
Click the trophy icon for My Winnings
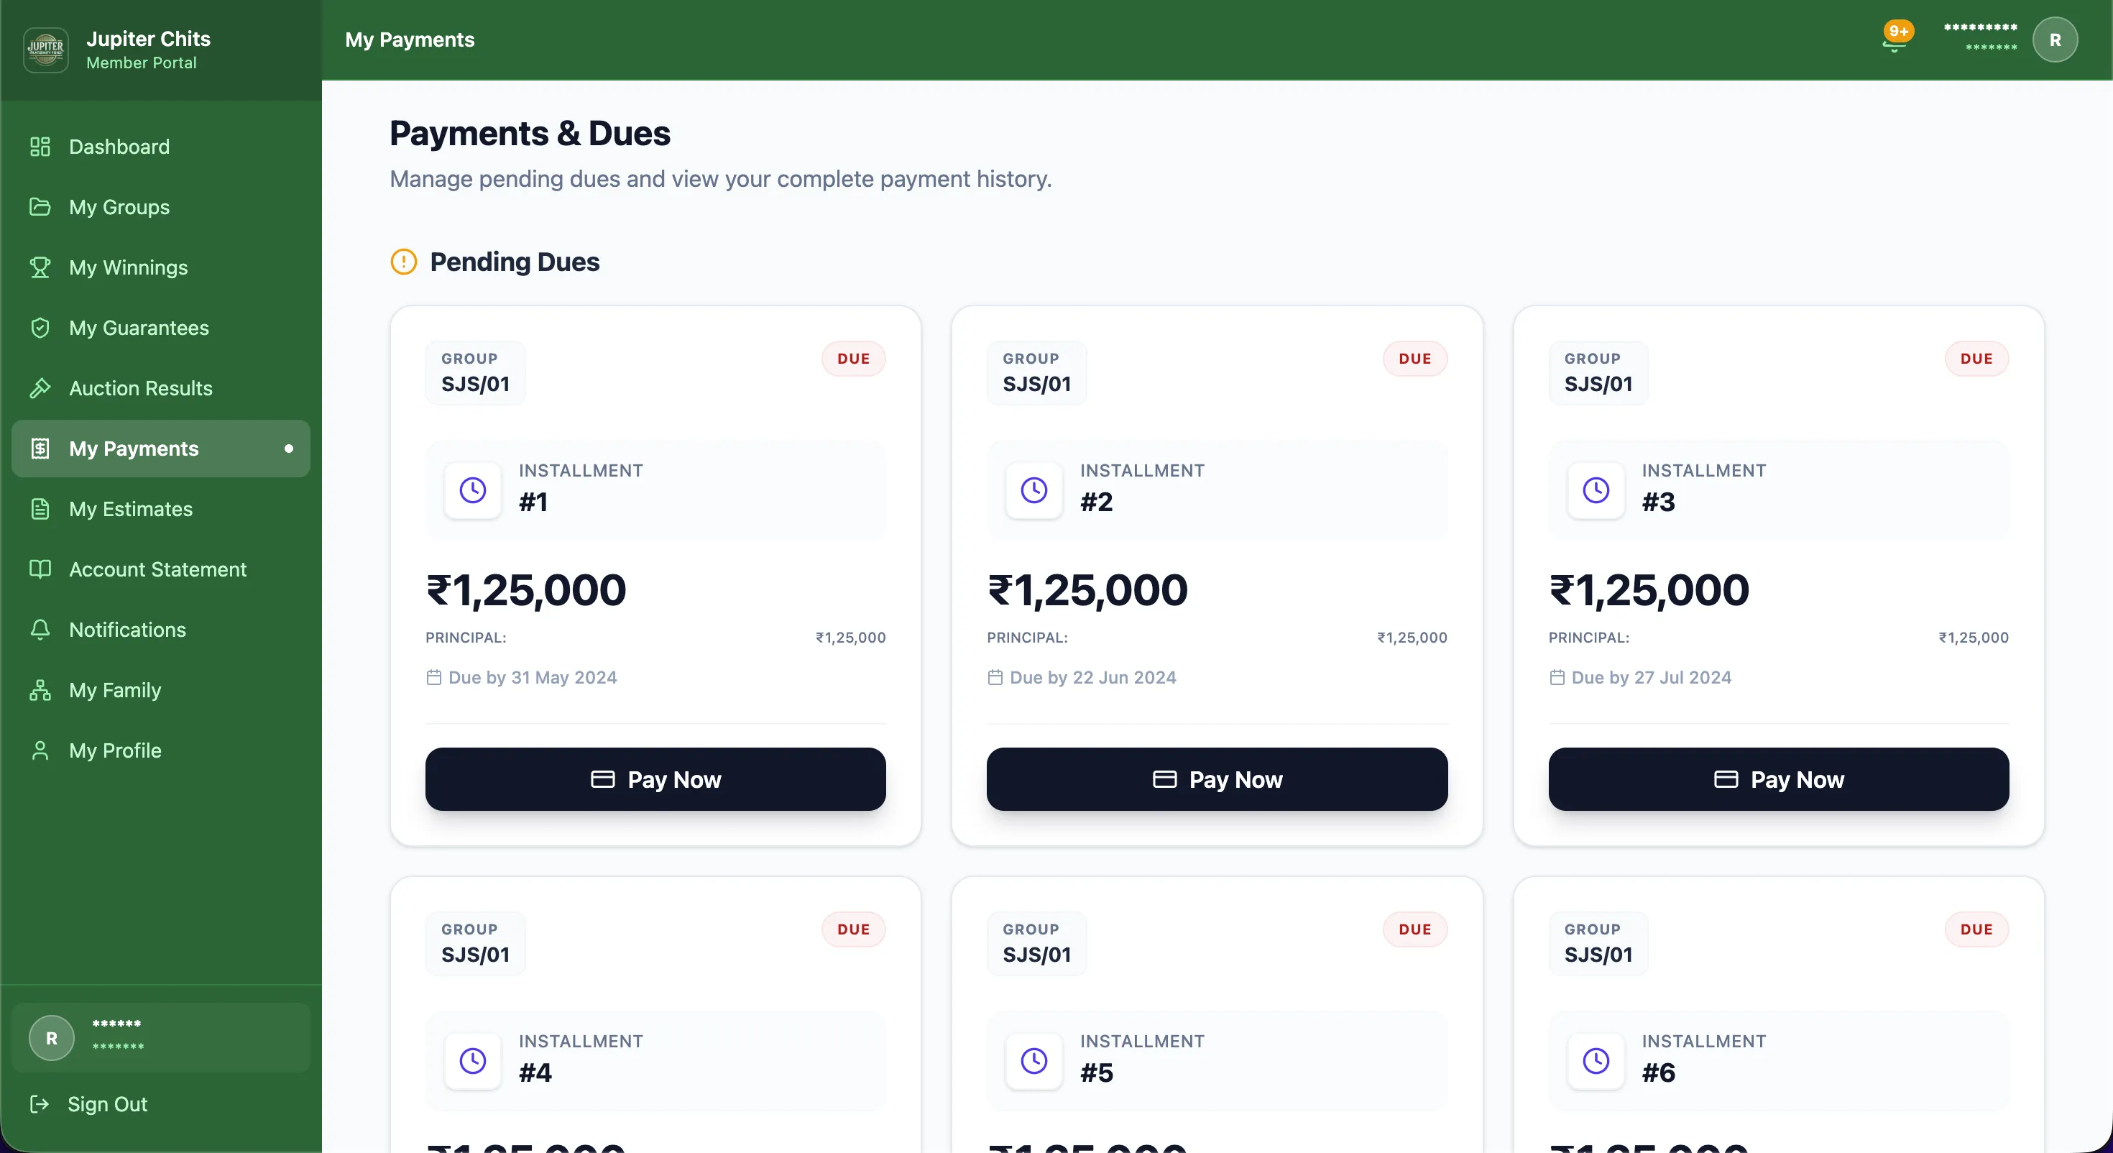click(x=40, y=267)
